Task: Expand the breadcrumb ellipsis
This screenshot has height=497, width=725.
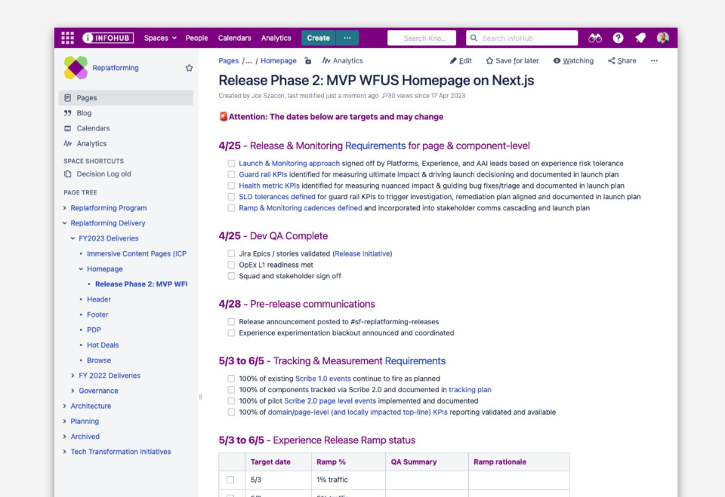Action: 248,60
